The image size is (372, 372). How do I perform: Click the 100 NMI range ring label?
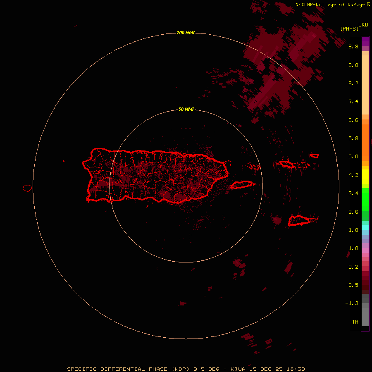click(186, 33)
